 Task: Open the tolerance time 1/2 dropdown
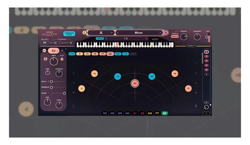(57, 43)
